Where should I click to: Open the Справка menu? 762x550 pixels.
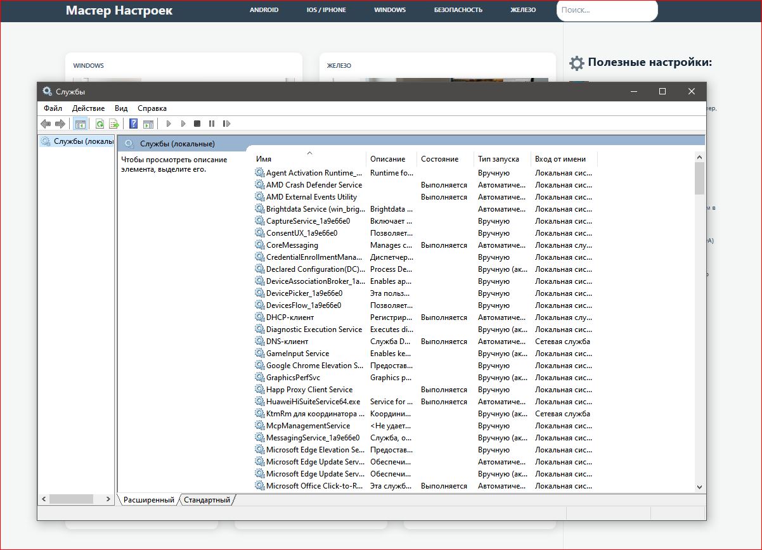[x=152, y=108]
